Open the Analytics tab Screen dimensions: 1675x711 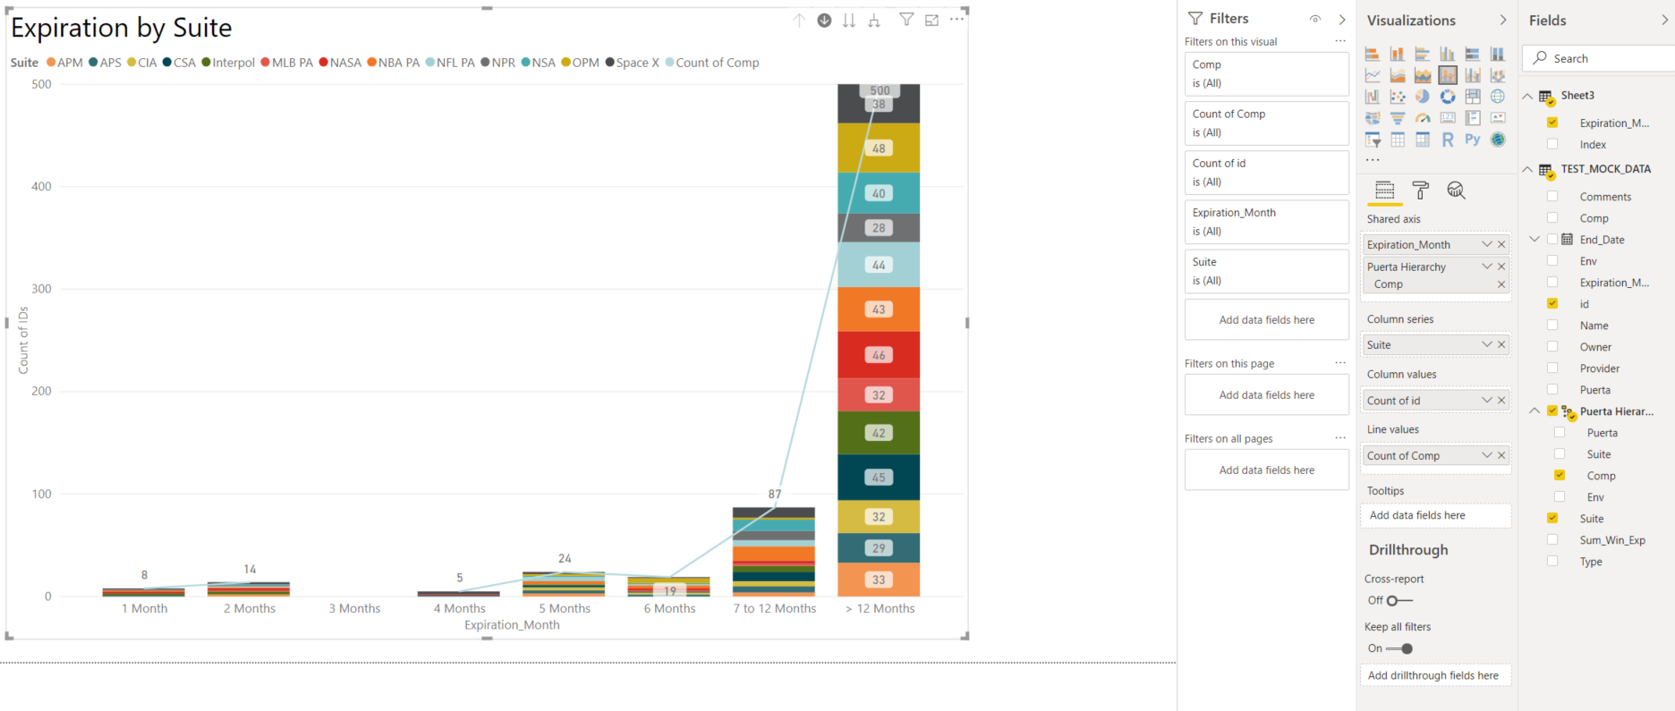(1456, 190)
